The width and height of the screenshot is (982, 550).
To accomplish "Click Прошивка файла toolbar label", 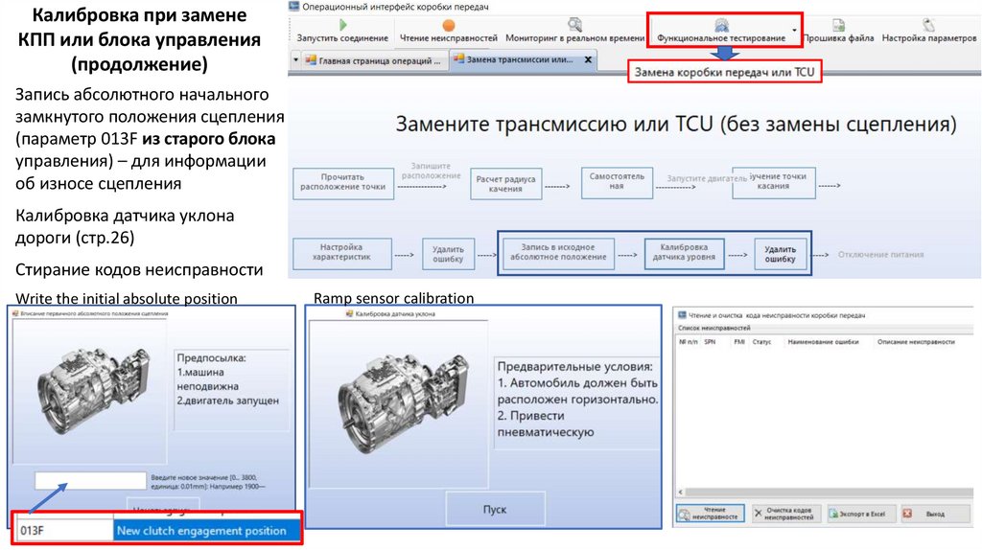I will pos(838,38).
